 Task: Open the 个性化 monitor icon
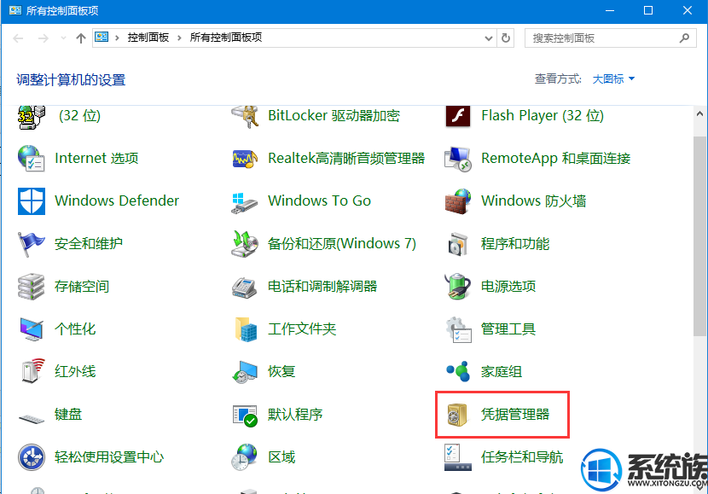coord(32,328)
